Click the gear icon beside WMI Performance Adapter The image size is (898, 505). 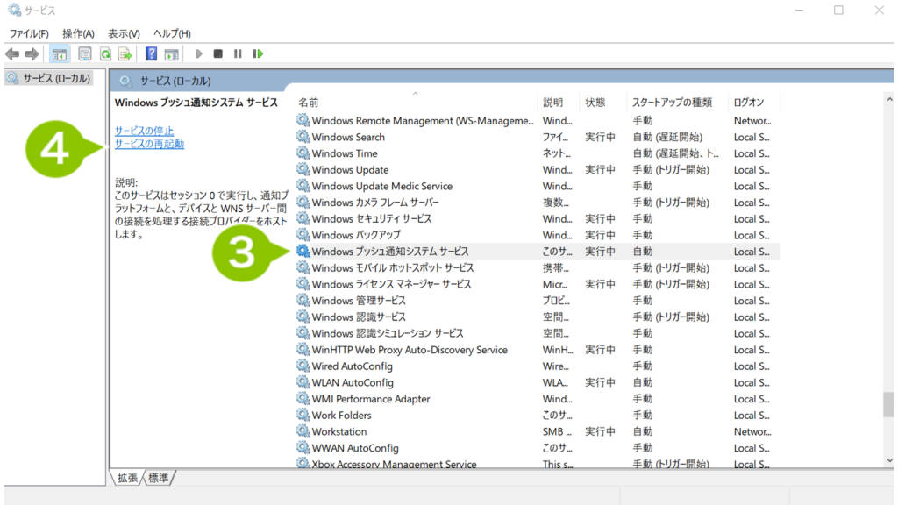click(x=303, y=399)
